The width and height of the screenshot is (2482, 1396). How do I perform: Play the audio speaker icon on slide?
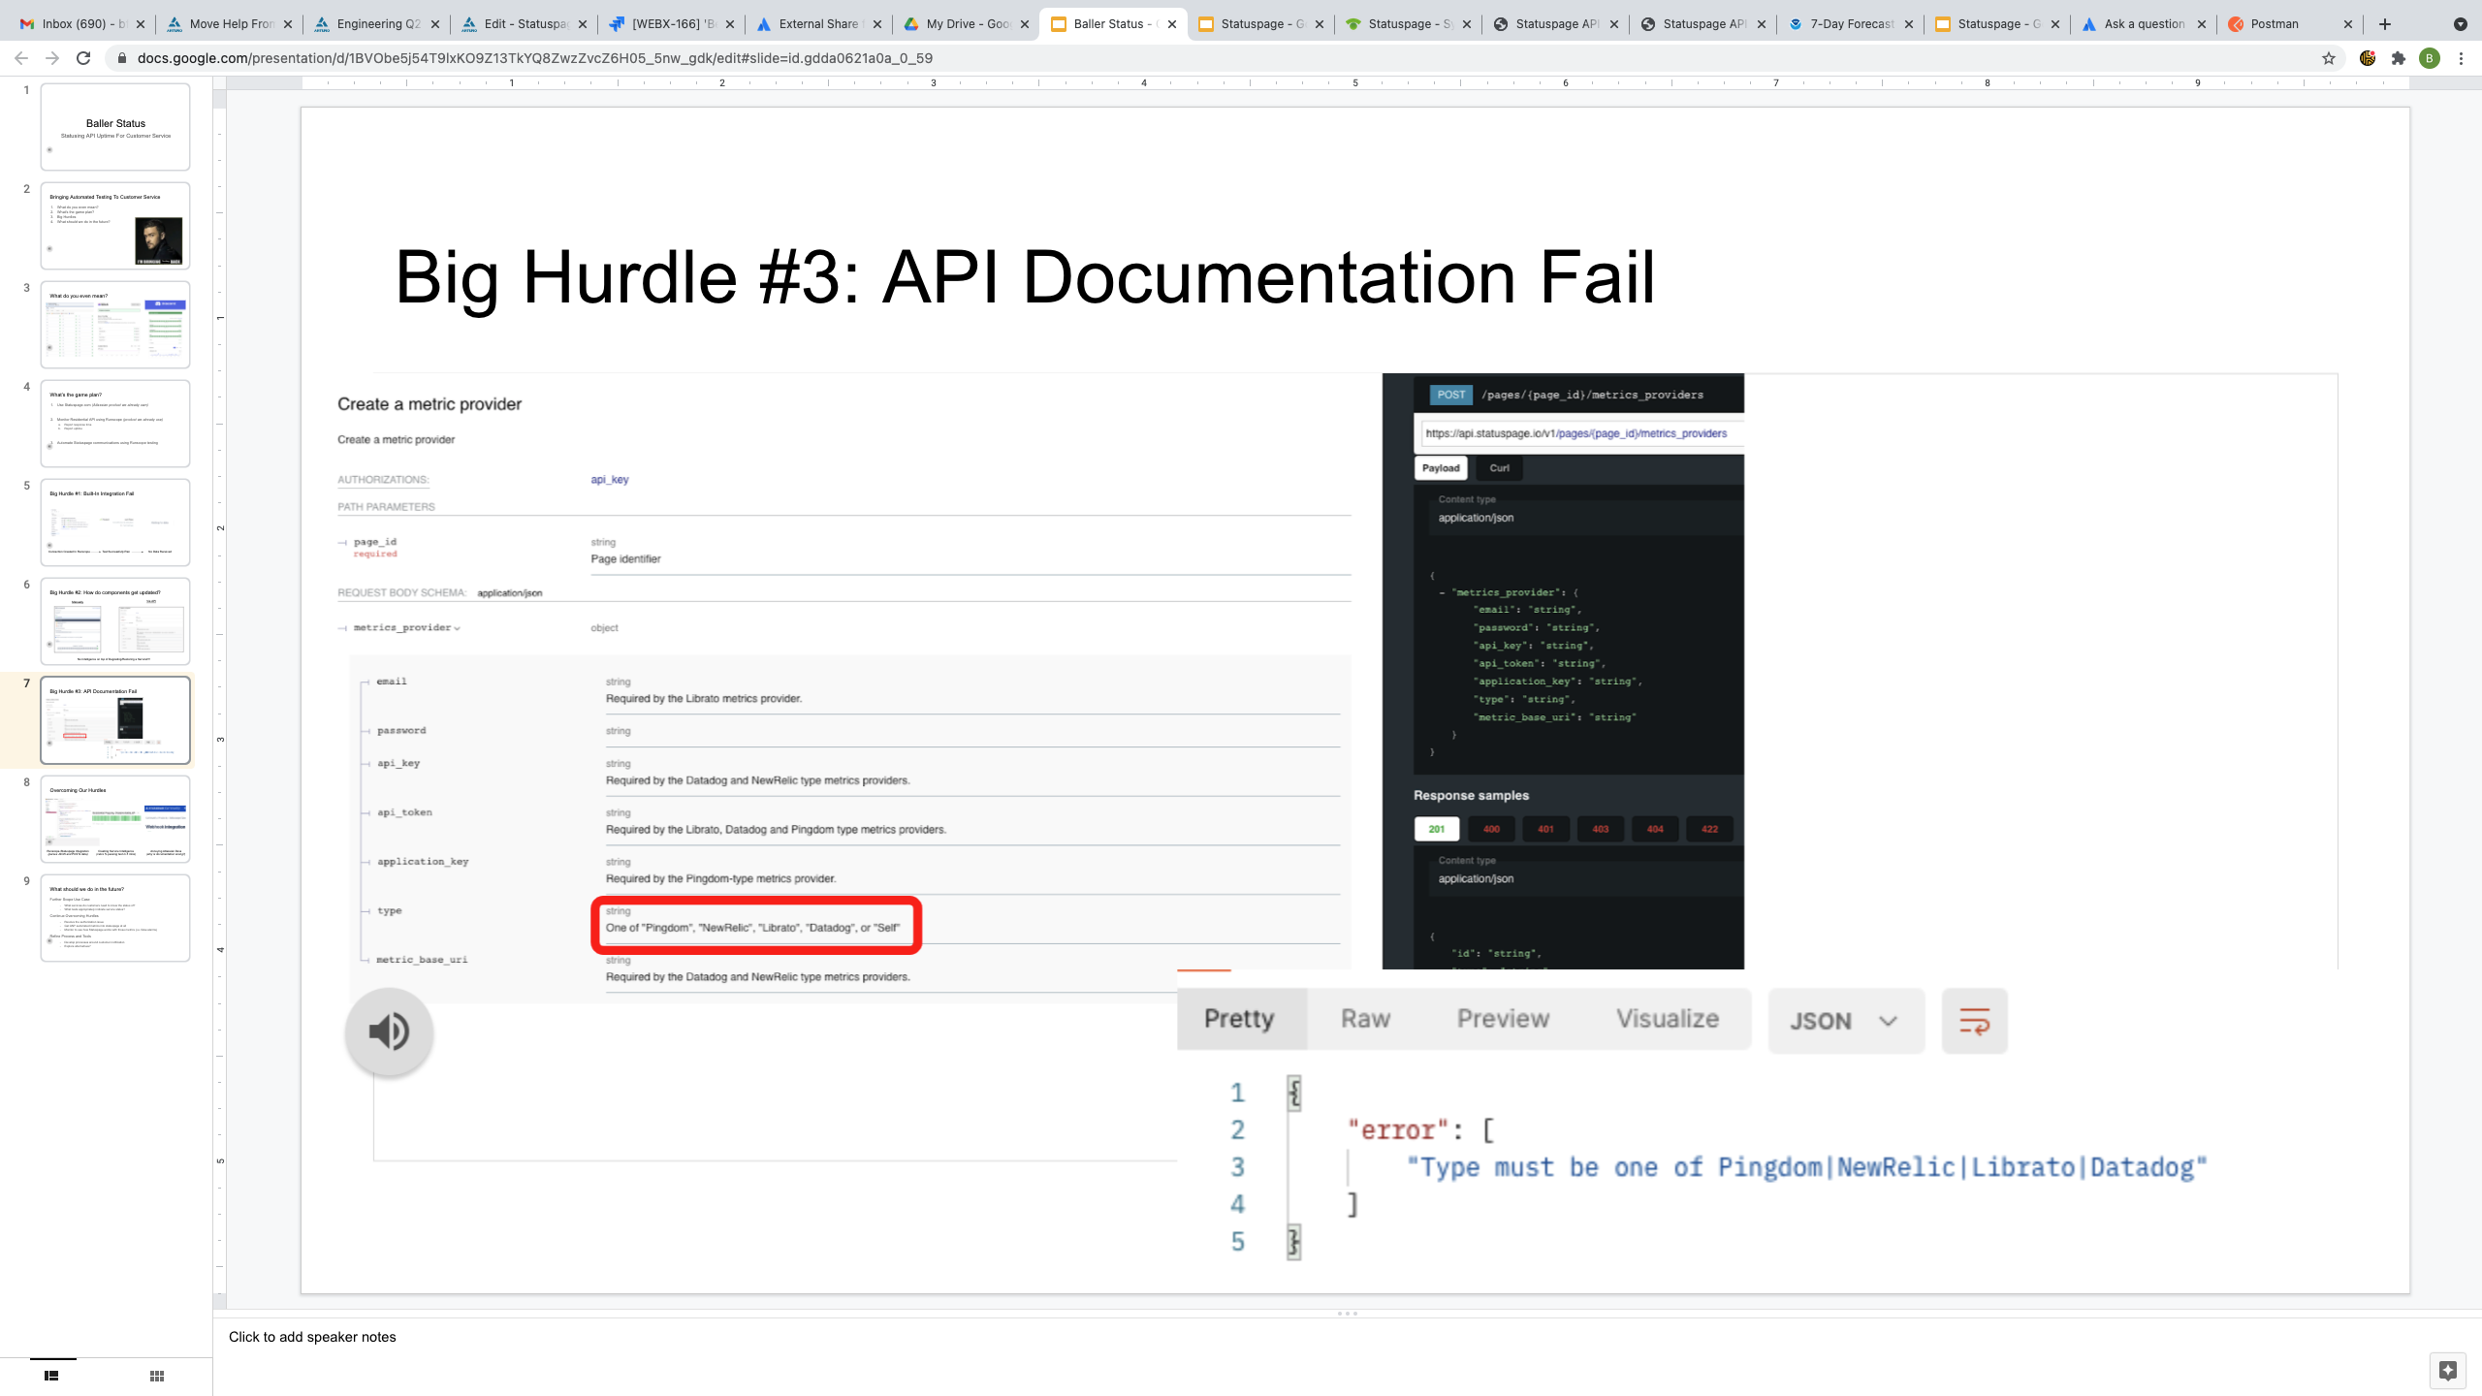point(389,1031)
